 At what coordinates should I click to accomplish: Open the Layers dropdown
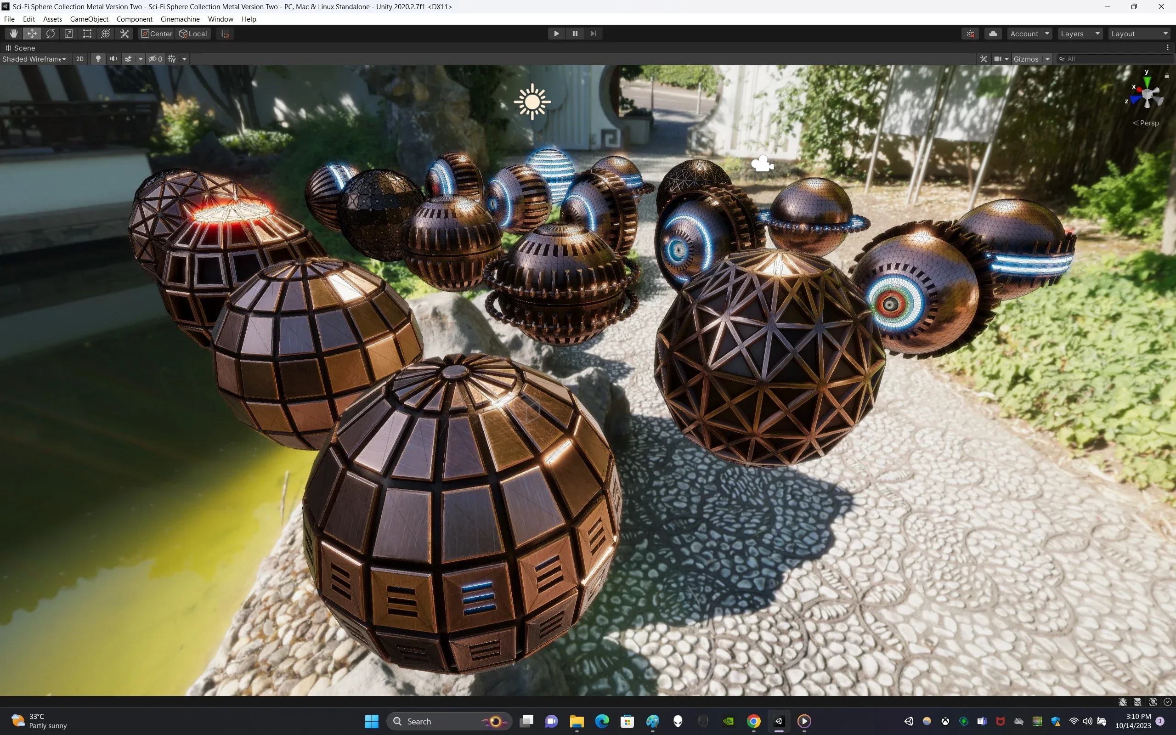[1080, 34]
